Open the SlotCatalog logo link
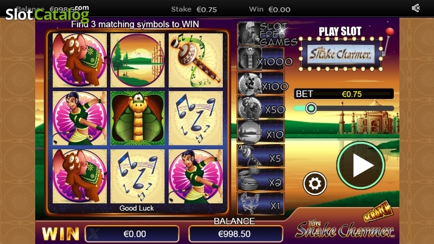This screenshot has height=244, width=434. tap(47, 14)
